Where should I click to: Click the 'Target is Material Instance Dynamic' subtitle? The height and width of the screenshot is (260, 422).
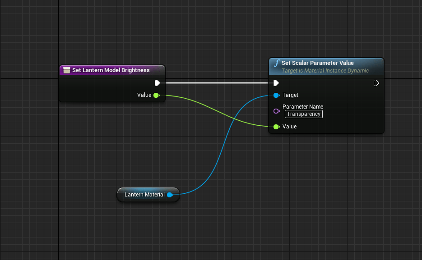point(325,71)
